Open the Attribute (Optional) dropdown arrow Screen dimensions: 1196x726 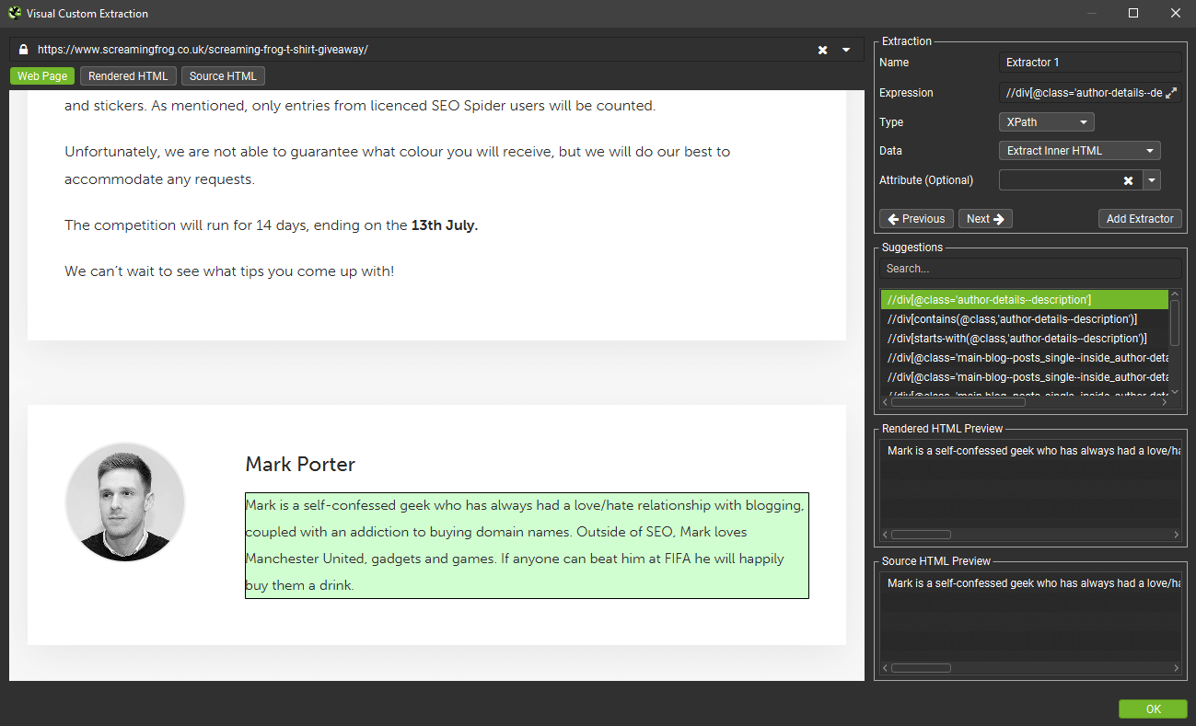coord(1153,180)
